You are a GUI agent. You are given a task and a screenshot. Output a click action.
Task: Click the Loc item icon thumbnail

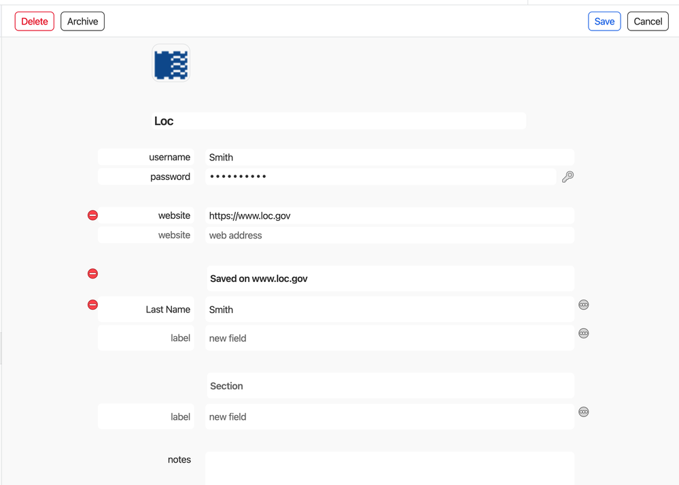click(x=171, y=64)
